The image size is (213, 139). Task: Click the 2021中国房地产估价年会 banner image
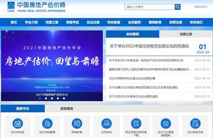click(52, 66)
